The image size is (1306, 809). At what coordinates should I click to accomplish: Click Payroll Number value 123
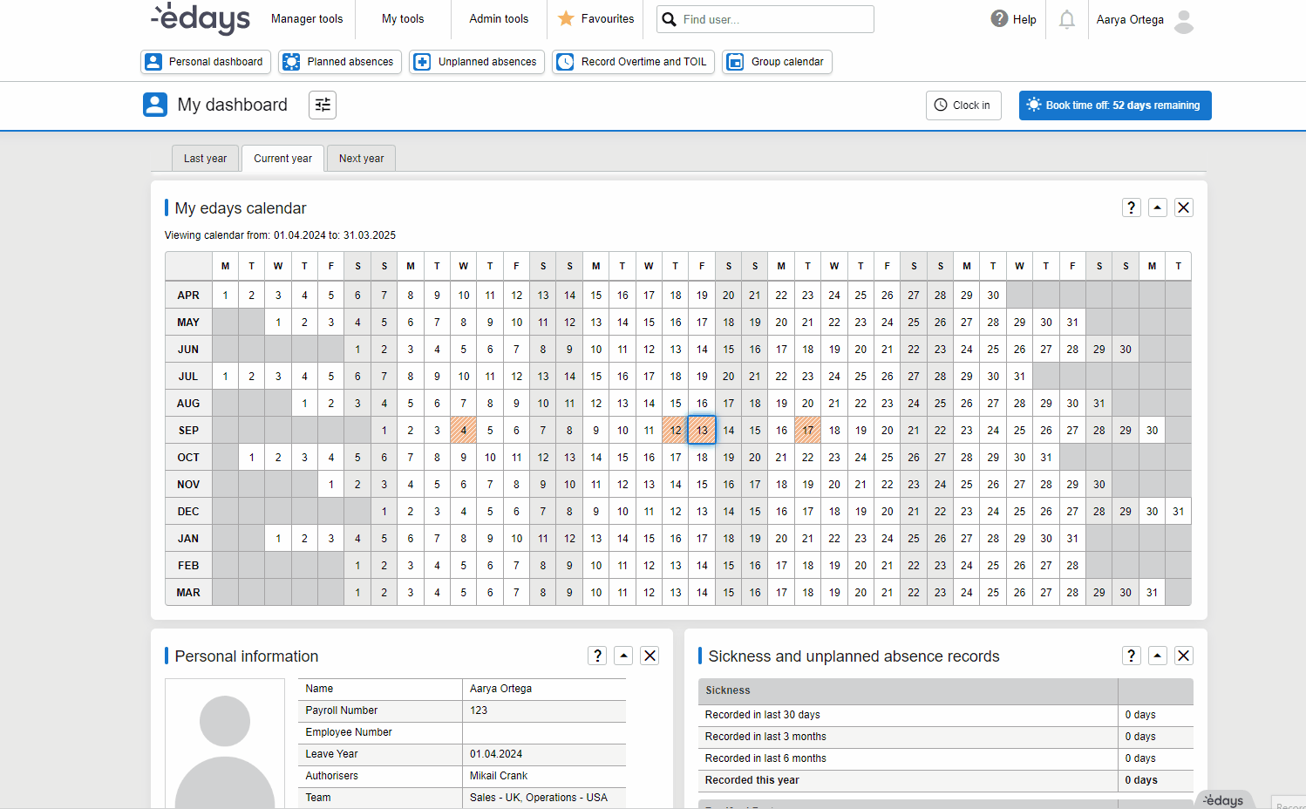[479, 710]
